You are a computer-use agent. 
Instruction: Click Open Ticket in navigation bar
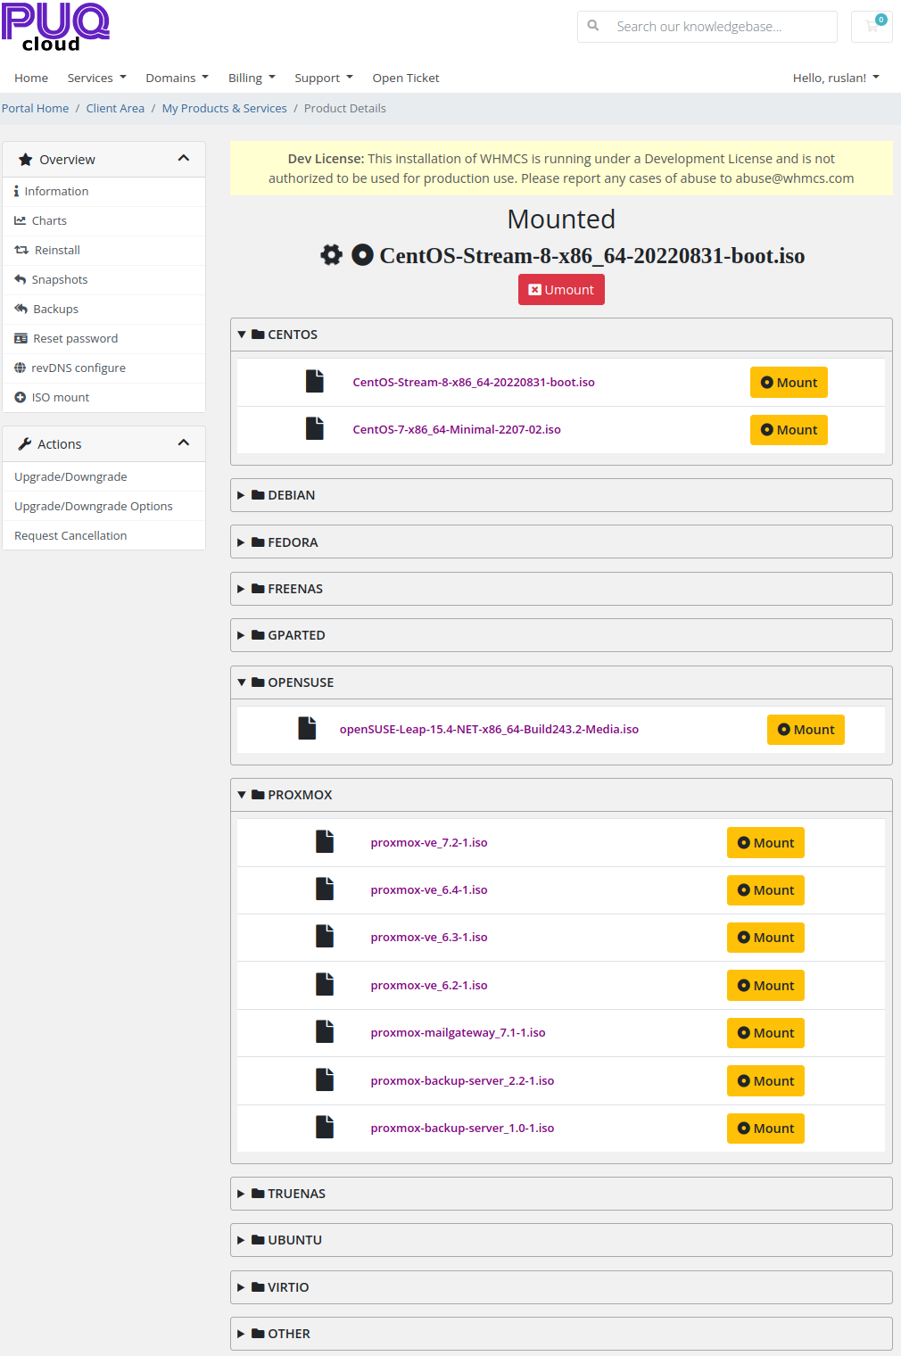406,78
